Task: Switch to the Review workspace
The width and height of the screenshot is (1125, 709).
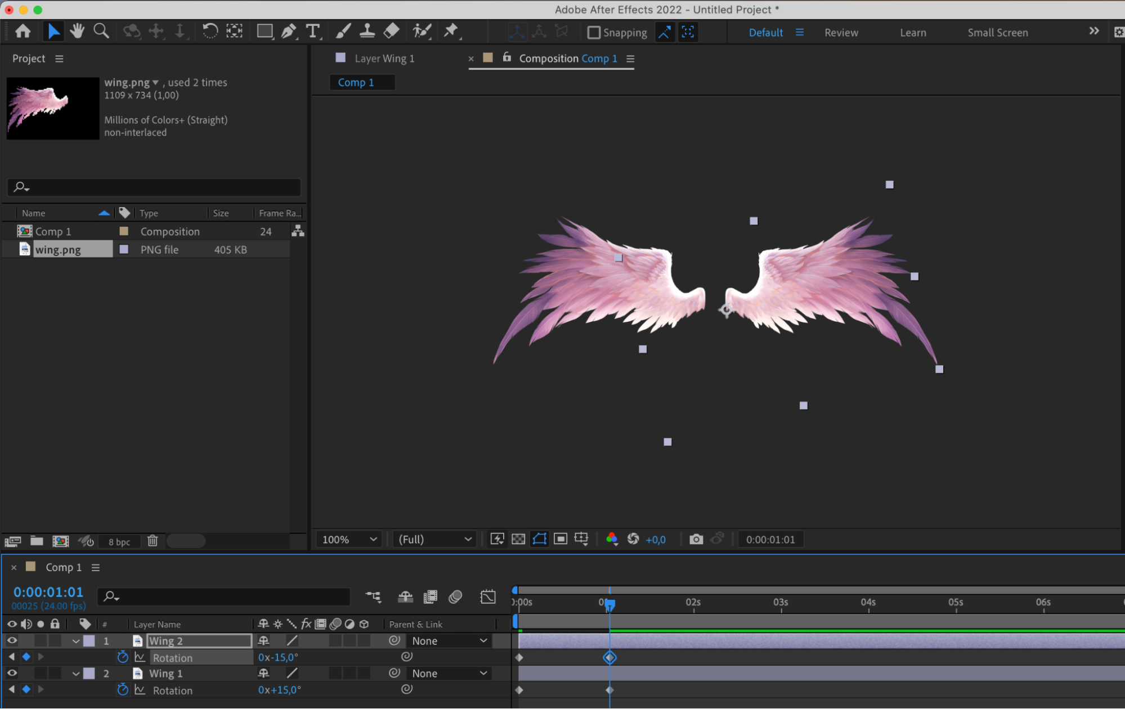Action: click(x=841, y=33)
